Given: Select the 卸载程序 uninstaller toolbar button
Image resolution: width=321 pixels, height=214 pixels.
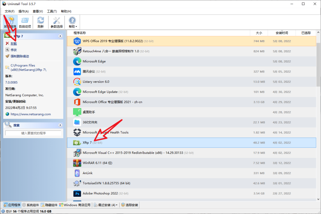Looking at the screenshot, I should tap(10, 22).
